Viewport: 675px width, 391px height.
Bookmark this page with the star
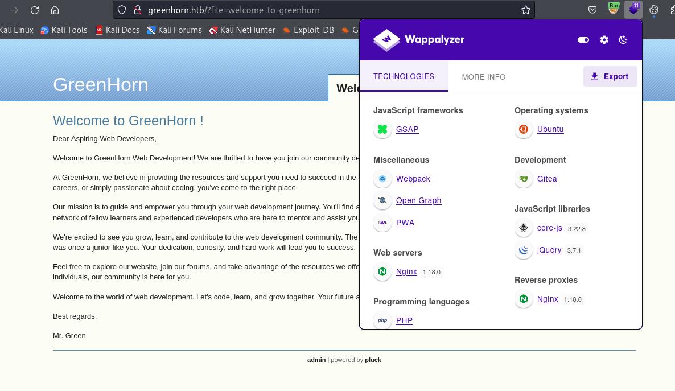tap(526, 10)
